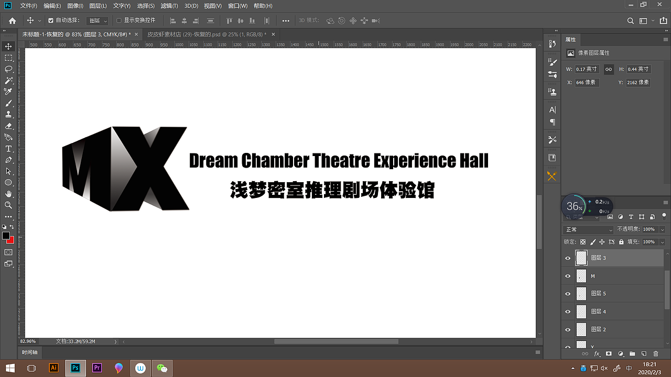
Task: Add a layer style with fx icon
Action: [597, 354]
